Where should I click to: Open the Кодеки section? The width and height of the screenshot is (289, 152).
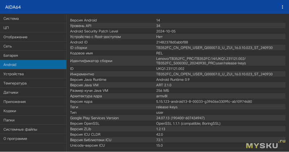point(33,111)
